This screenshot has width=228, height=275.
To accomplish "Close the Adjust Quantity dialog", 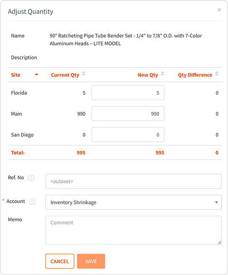I will point(219,10).
